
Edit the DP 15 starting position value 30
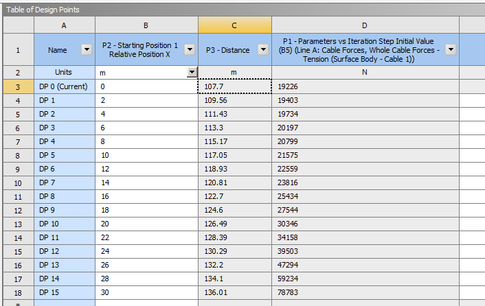point(146,293)
